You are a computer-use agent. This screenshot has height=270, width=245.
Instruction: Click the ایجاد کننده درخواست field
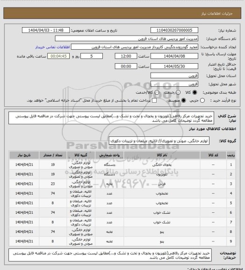(135, 47)
